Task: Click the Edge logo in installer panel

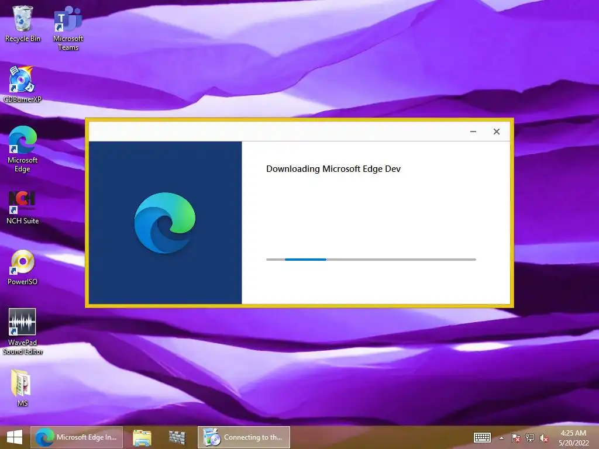Action: 165,223
